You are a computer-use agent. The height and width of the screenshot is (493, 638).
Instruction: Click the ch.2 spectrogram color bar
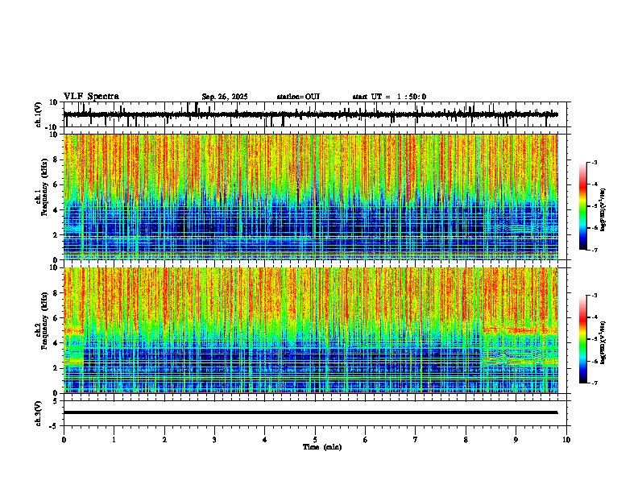tap(583, 339)
